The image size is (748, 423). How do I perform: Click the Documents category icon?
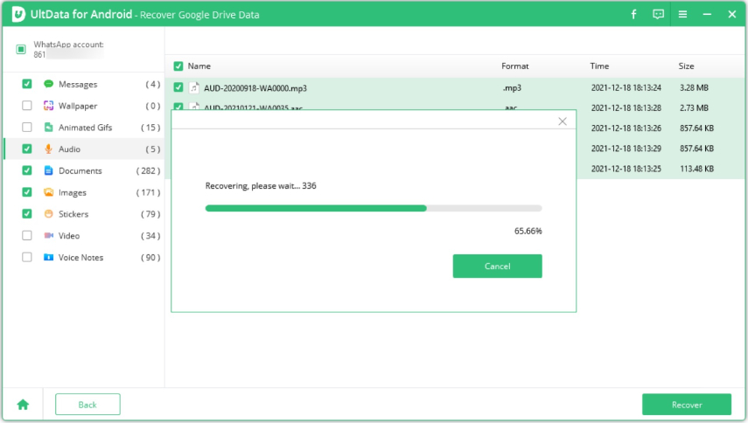[x=48, y=170]
